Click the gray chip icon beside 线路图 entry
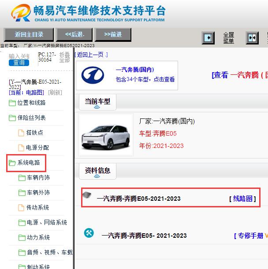268x269 pixels. coord(87,195)
